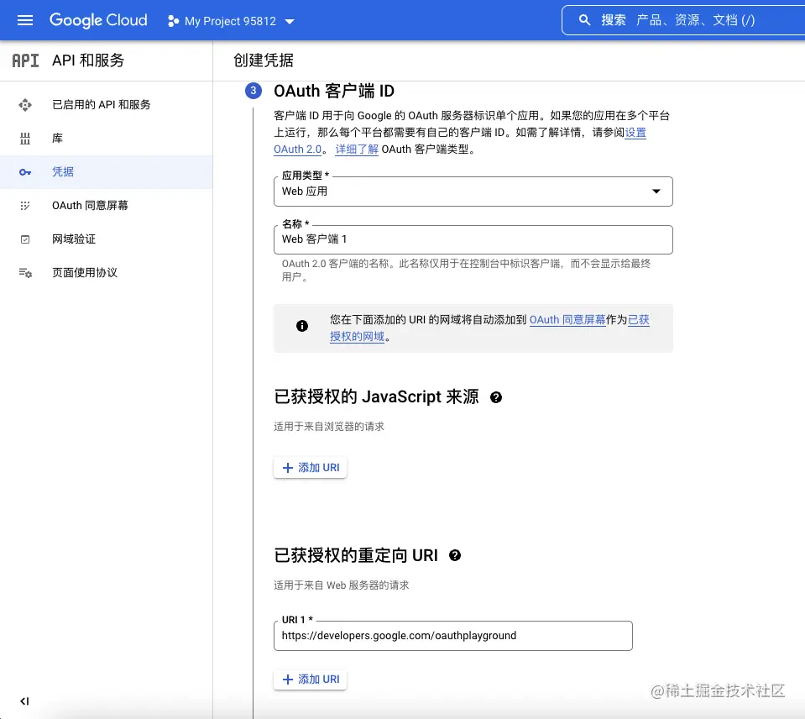The width and height of the screenshot is (805, 719).
Task: Click the 网域验证 checkbox icon
Action: click(x=24, y=239)
